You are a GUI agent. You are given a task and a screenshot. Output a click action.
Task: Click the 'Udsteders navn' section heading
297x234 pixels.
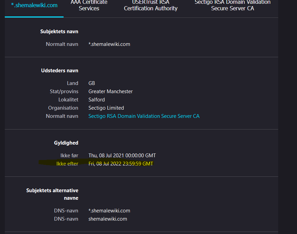coord(60,71)
